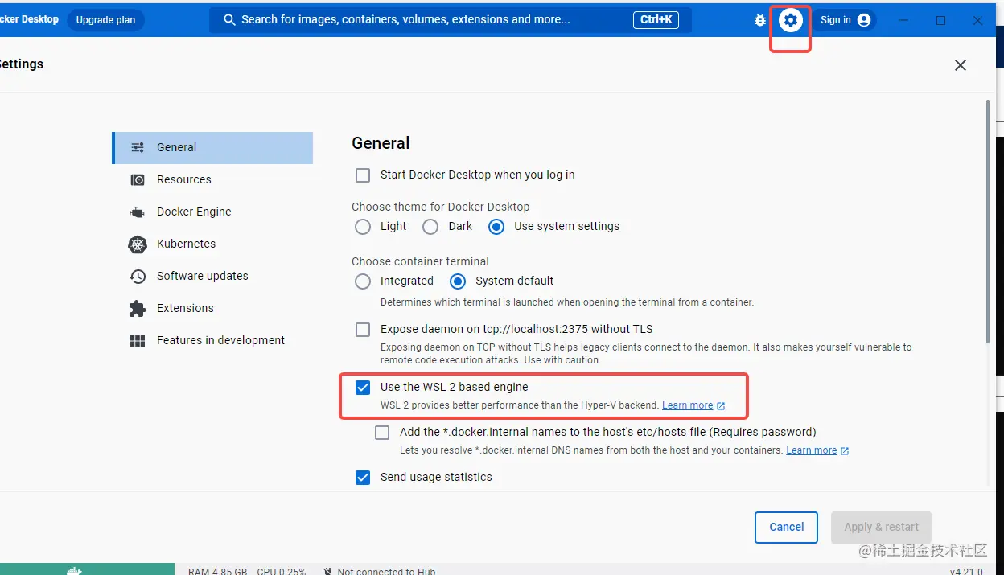Open the settings gear icon
Image resolution: width=1004 pixels, height=575 pixels.
791,20
